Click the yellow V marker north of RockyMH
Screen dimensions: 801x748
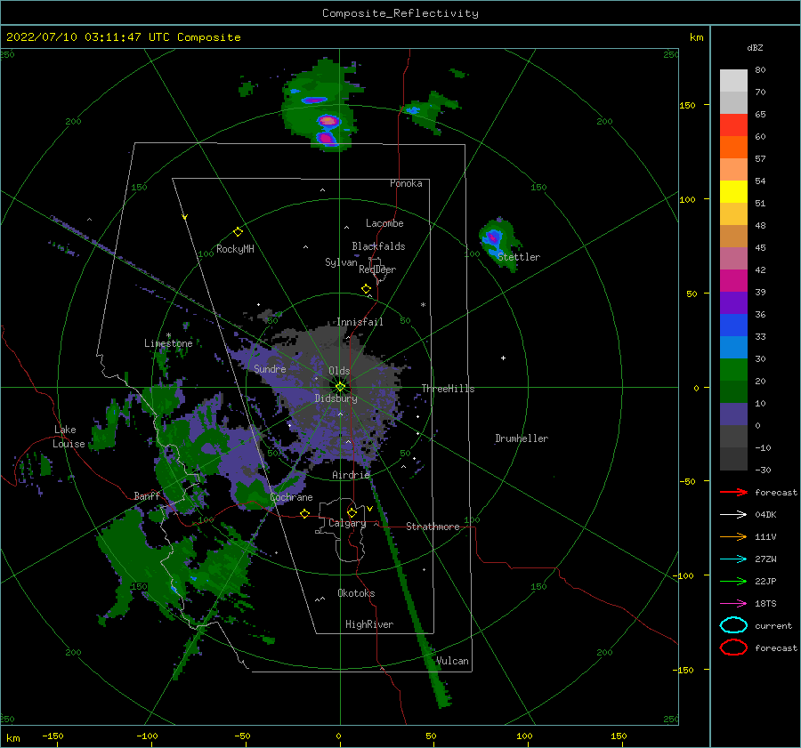(x=184, y=217)
